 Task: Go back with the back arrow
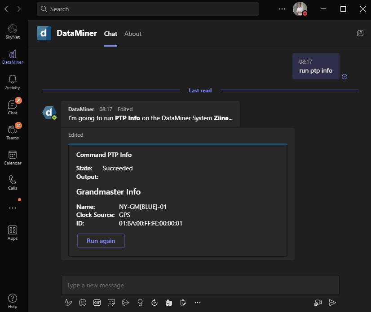point(6,9)
